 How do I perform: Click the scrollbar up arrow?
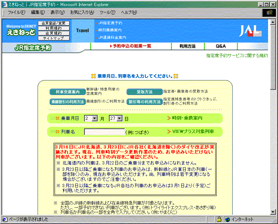click(273, 22)
